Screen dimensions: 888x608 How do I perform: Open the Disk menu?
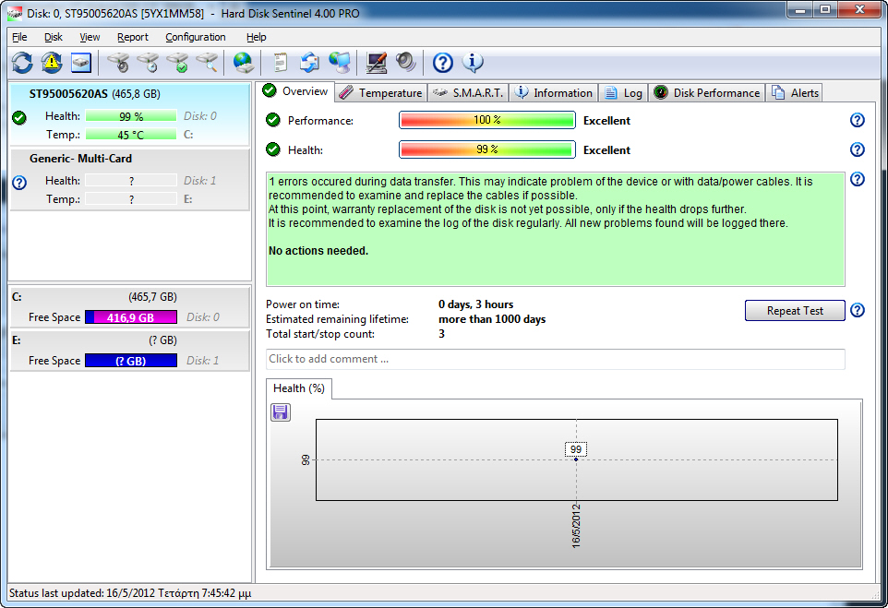pos(54,37)
